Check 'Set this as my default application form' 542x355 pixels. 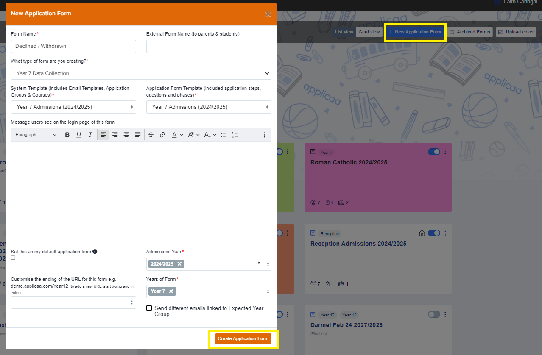click(x=13, y=258)
